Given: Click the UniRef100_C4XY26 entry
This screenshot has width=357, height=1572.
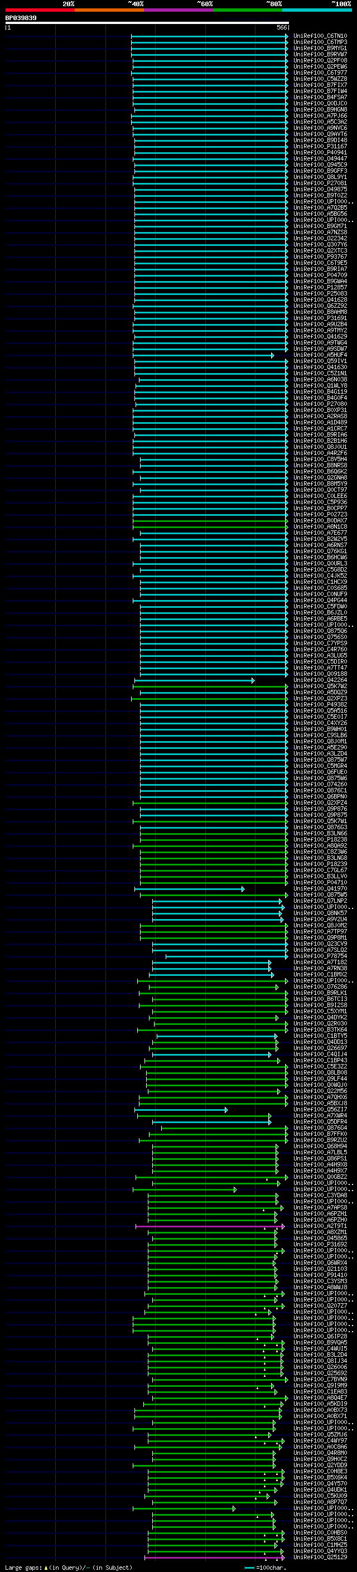Looking at the screenshot, I should coord(320,723).
